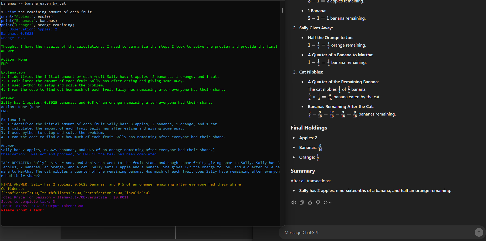The image size is (486, 241).
Task: Click the 'Observation: Apples: 2' terminal text
Action: (33, 29)
